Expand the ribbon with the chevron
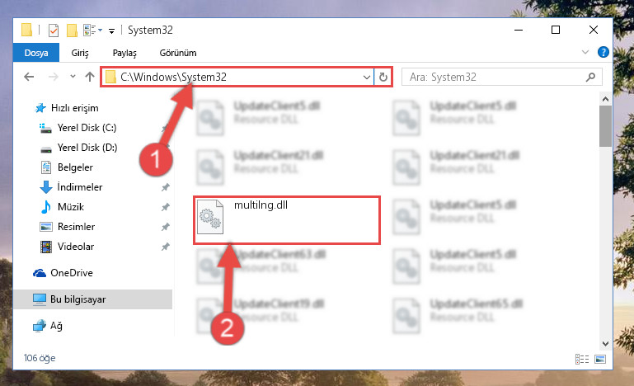The image size is (634, 386). point(585,52)
